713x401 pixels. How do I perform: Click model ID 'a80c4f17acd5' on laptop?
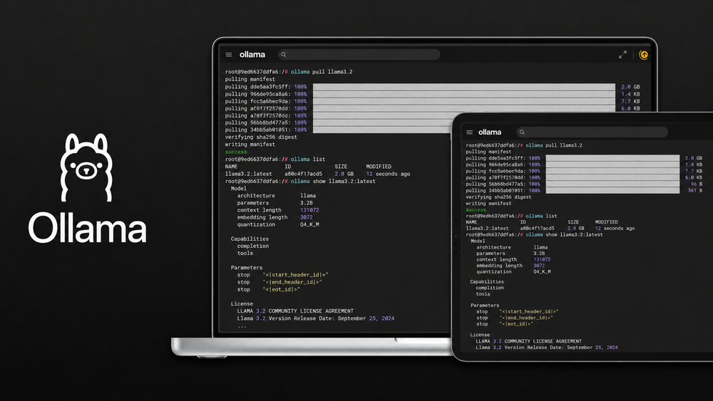point(303,174)
